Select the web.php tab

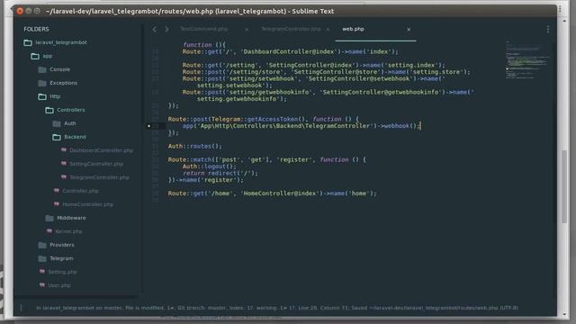click(354, 29)
